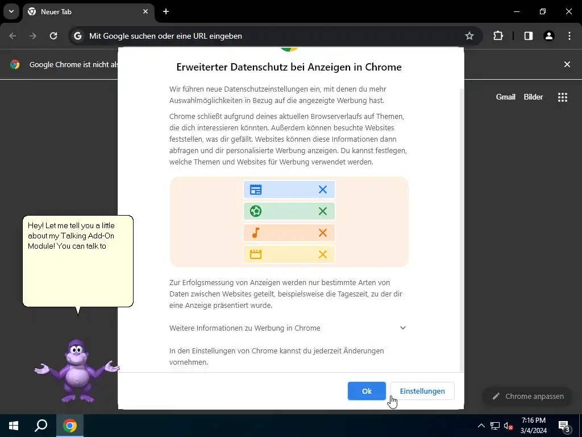Click the green soccer ball icon

(x=256, y=211)
